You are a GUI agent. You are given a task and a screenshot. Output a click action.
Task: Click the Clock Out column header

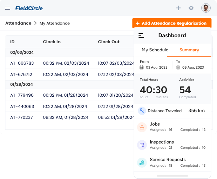[109, 42]
